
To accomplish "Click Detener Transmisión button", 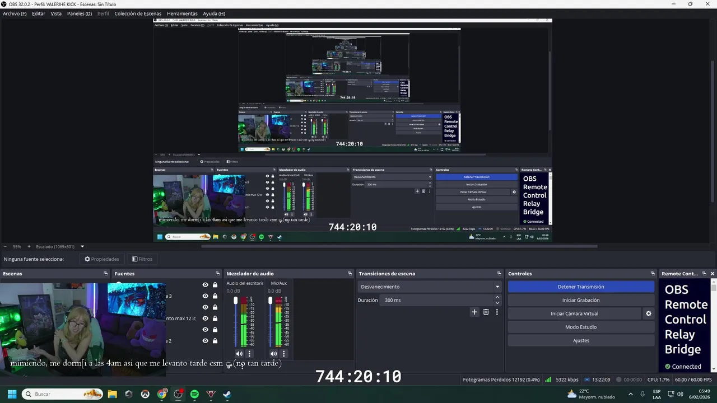I will click(x=581, y=287).
